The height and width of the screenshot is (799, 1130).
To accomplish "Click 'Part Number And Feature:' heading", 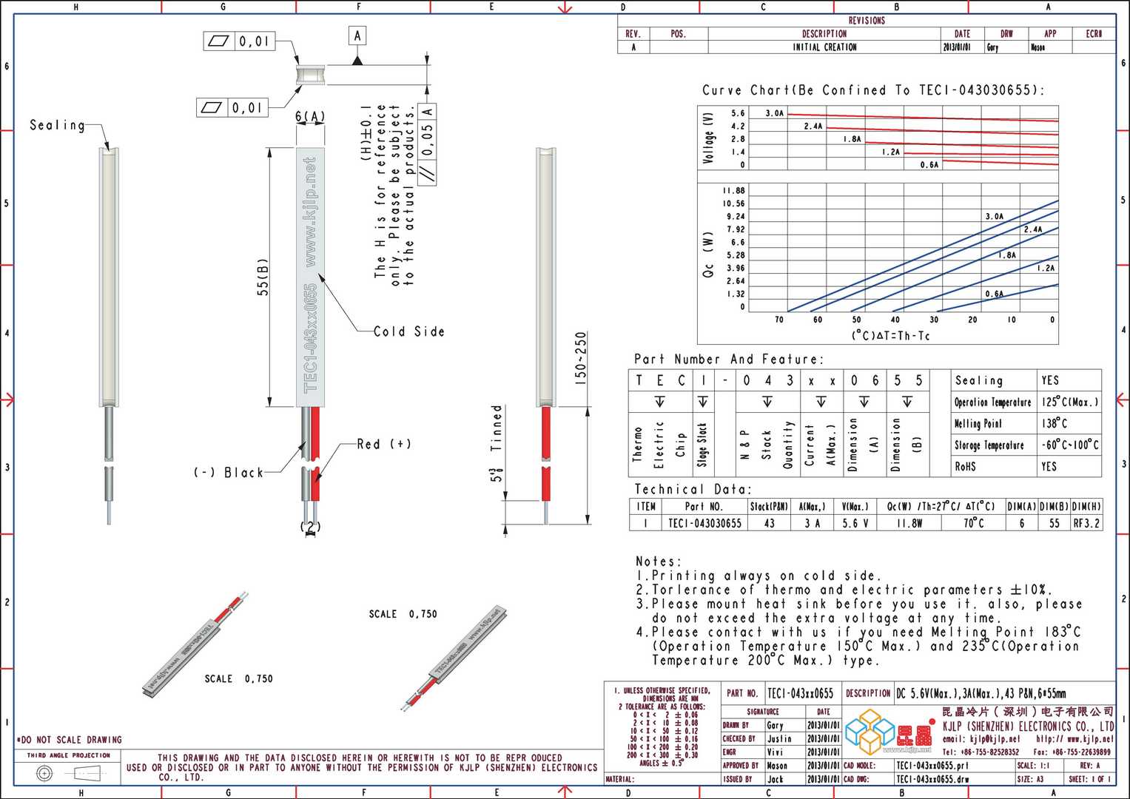I will click(728, 360).
